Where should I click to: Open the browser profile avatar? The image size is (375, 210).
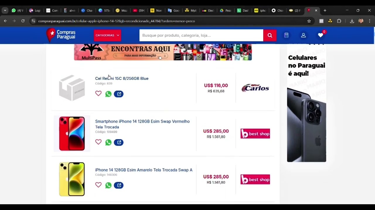[361, 21]
